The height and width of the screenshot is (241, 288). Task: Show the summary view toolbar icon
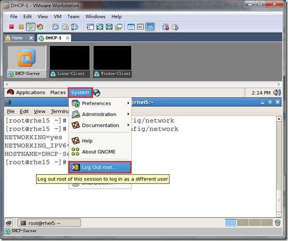pos(131,27)
